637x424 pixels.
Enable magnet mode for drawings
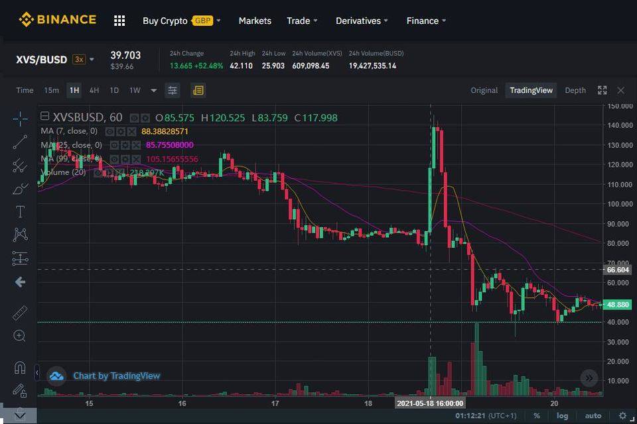coord(20,367)
